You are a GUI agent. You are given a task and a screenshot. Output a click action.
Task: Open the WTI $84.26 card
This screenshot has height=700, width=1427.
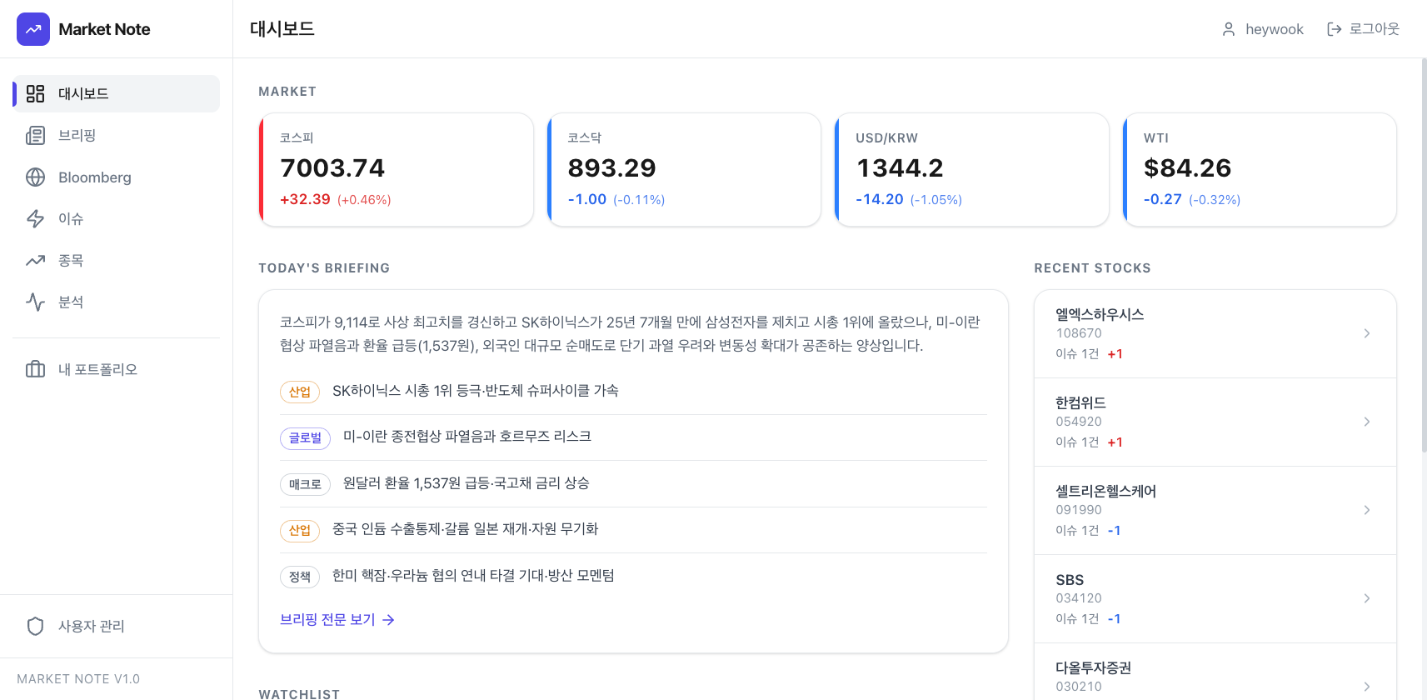pos(1260,169)
